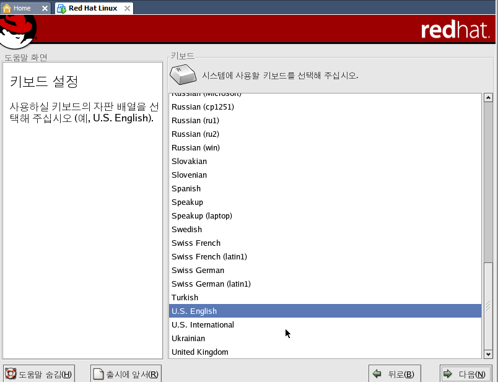Select Russian (win) keyboard

325,147
